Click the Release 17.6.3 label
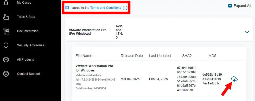Screen dimensions: 255x101 119,32
